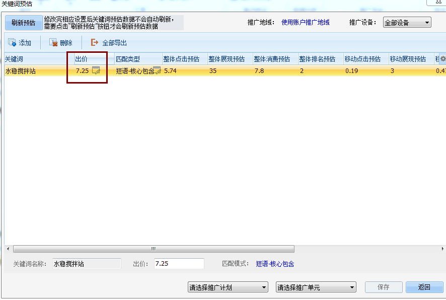446x300 pixels.
Task: Click the 删除 delete icon
Action: [x=52, y=42]
